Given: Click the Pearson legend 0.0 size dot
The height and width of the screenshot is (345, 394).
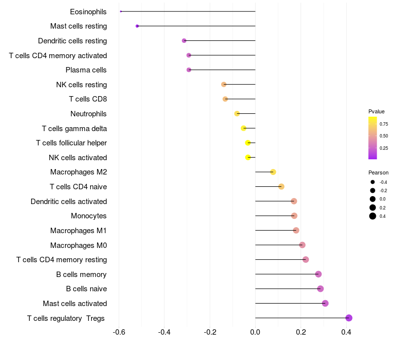Looking at the screenshot, I should click(x=373, y=199).
